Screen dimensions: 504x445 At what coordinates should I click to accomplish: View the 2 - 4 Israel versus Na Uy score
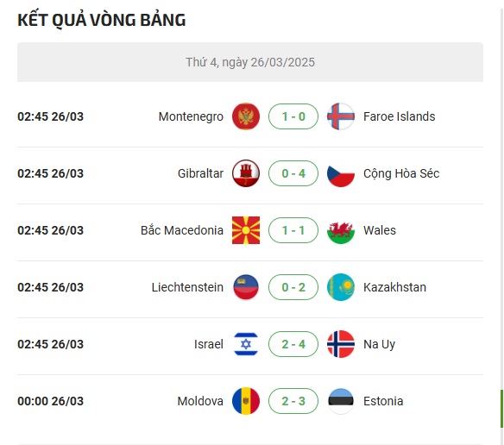tap(293, 344)
